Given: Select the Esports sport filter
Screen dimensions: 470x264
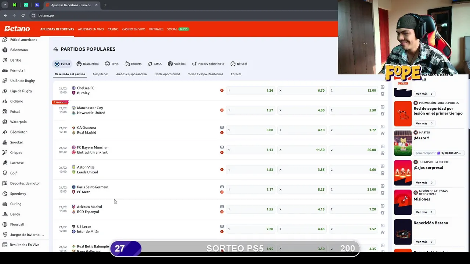Looking at the screenshot, I should tap(133, 64).
